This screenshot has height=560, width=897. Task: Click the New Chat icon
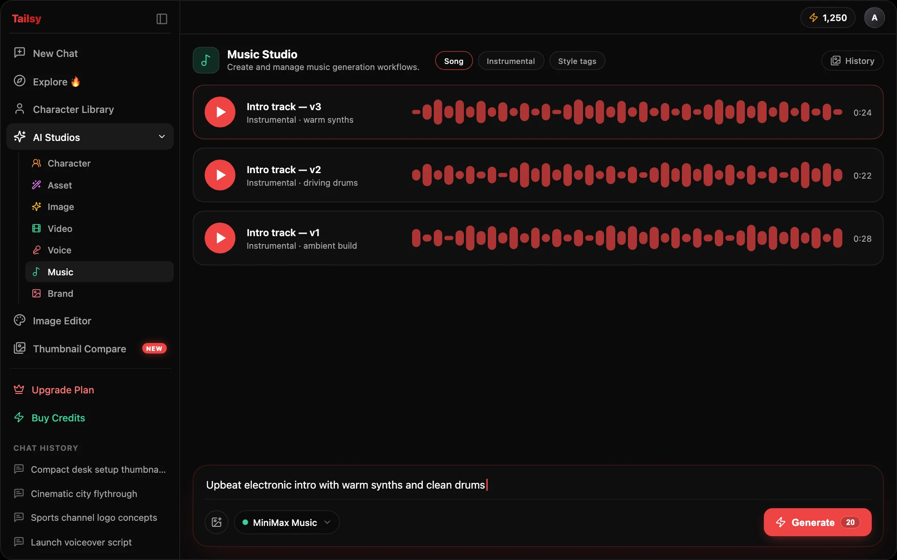[20, 53]
